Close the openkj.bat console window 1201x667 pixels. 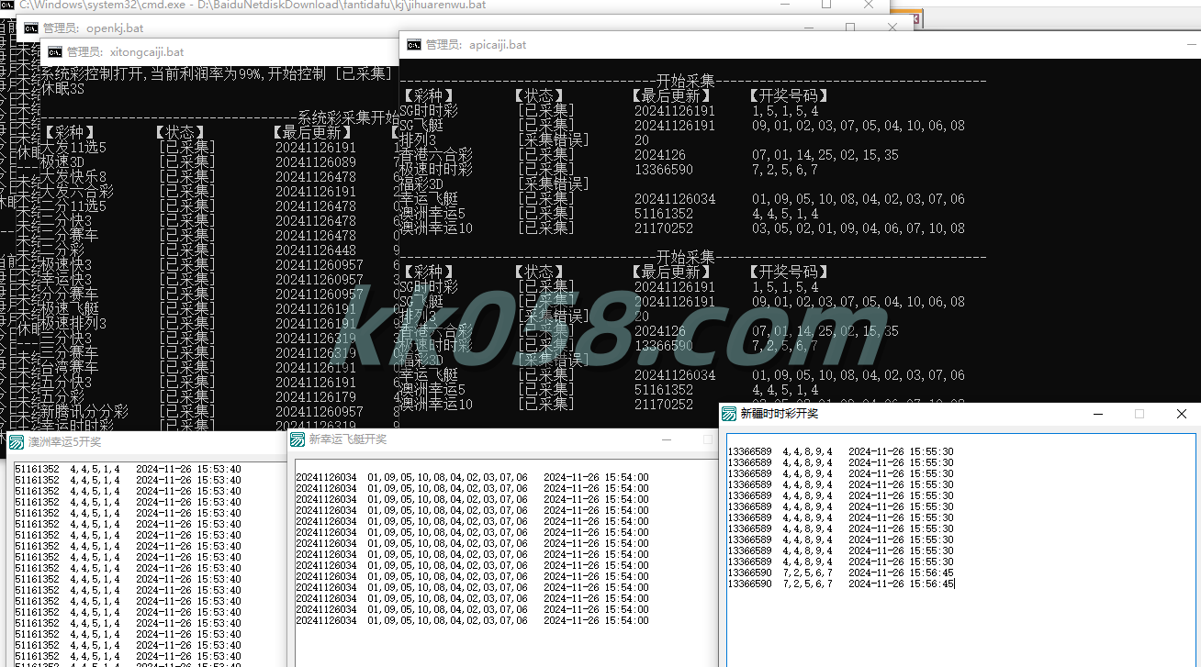(892, 28)
